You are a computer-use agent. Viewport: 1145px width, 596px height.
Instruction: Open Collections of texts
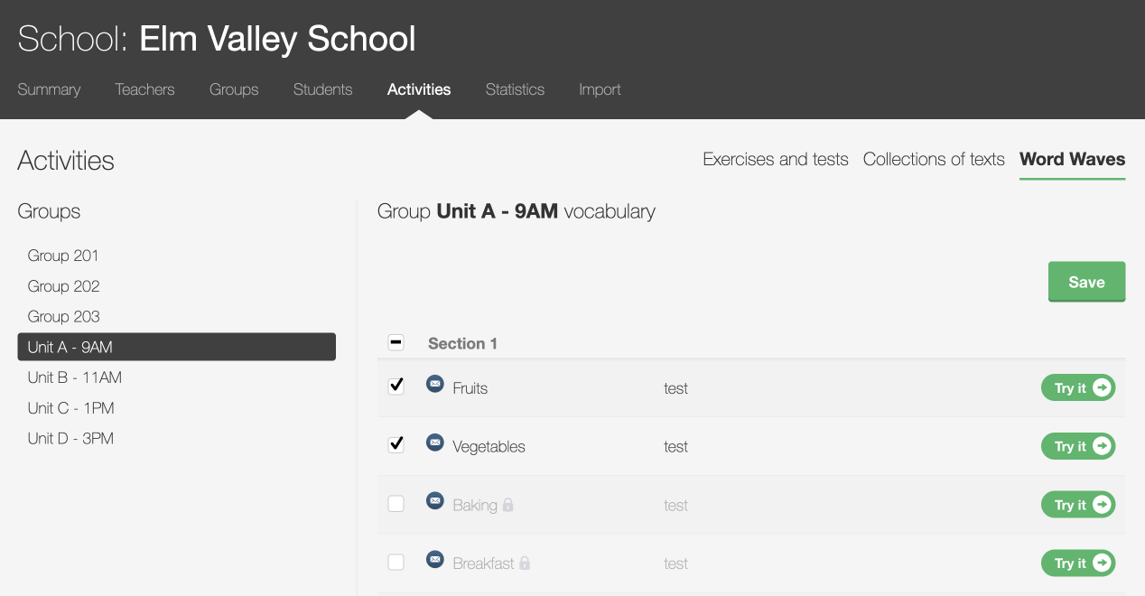click(933, 160)
